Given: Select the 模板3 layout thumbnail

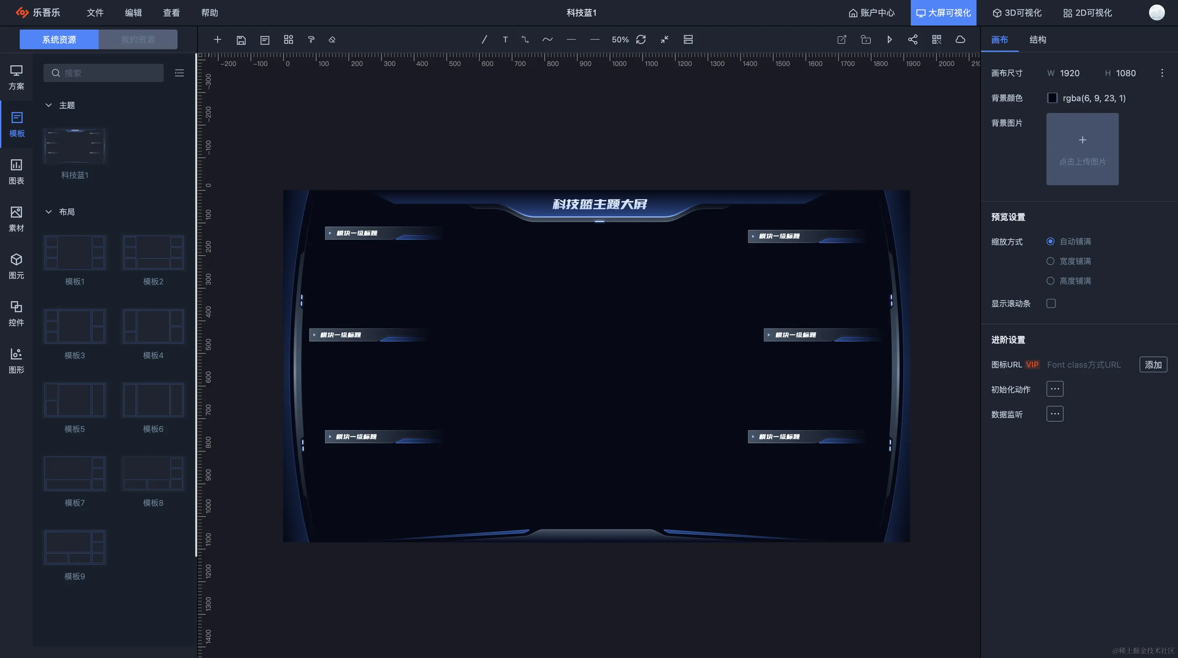Looking at the screenshot, I should tap(74, 326).
